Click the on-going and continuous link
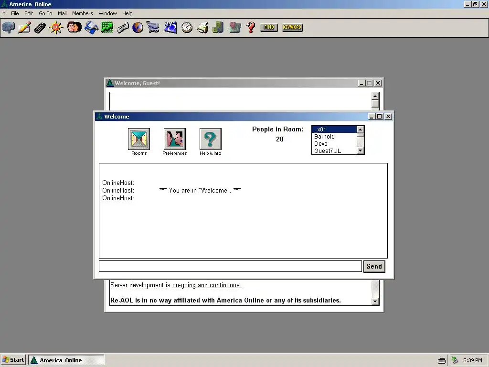Image resolution: width=489 pixels, height=367 pixels. coord(207,285)
